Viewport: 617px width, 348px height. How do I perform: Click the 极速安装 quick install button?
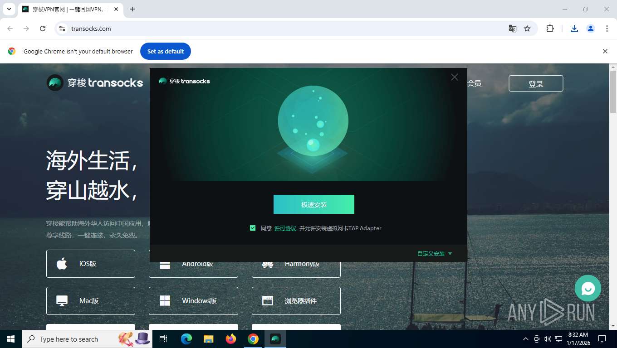(x=313, y=204)
